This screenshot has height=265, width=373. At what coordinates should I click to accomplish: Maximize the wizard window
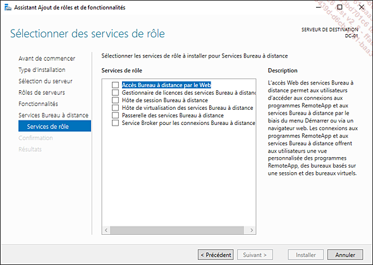point(340,7)
